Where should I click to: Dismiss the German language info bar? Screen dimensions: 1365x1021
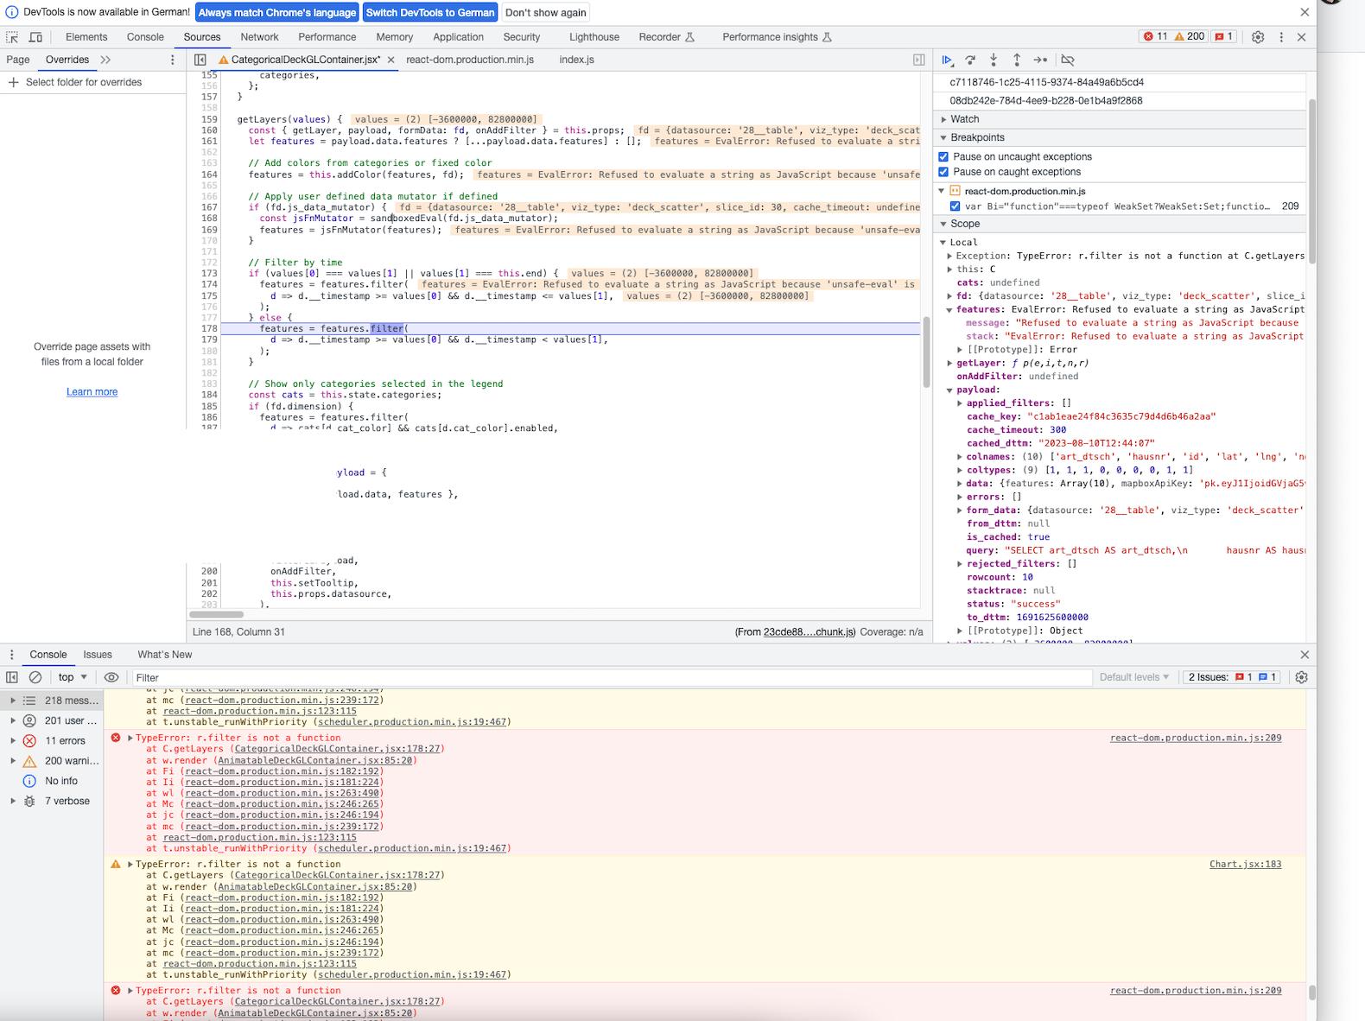1305,12
